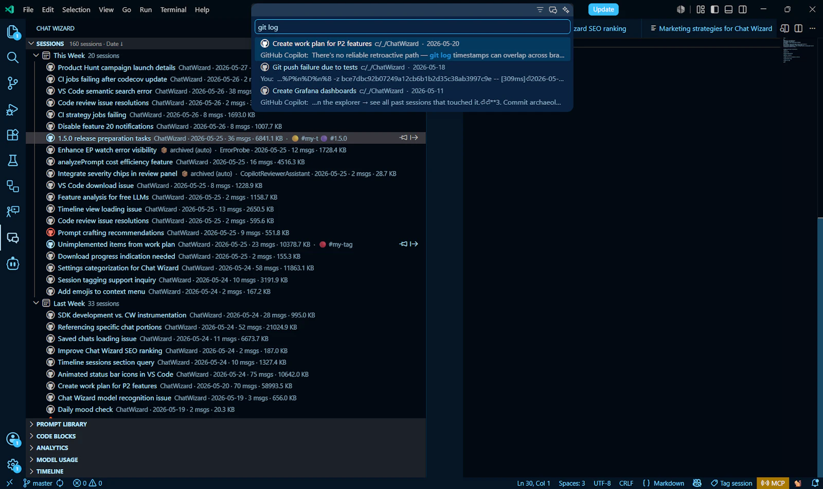Expand the ANALYTICS section
The height and width of the screenshot is (489, 823).
click(x=52, y=448)
